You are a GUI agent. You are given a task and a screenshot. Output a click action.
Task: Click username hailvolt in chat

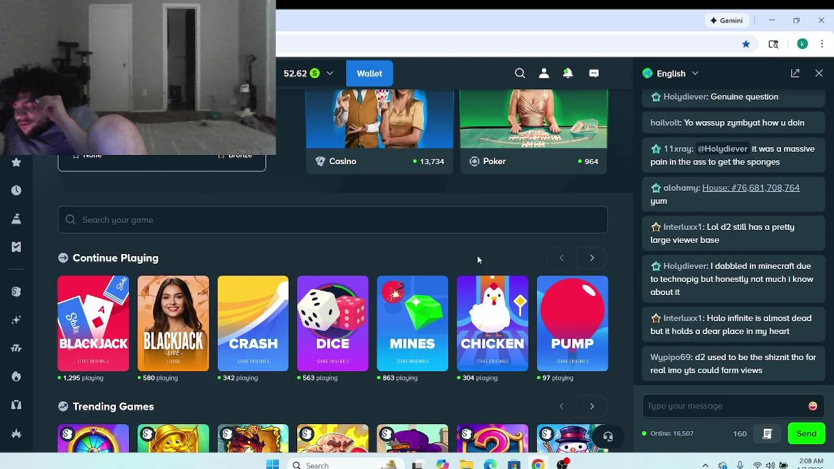tap(665, 122)
